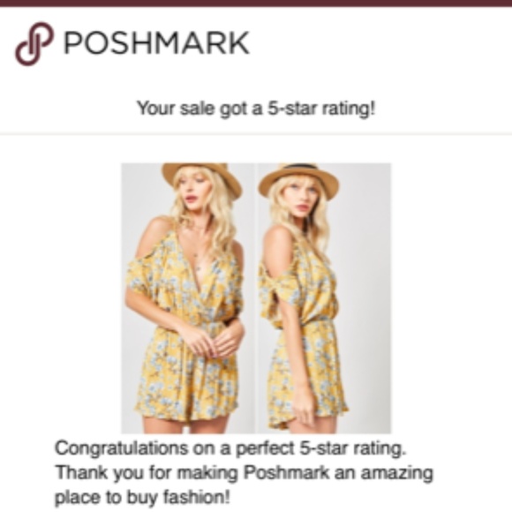Click the word 'Congratulations' in the message
This screenshot has width=512, height=512.
[x=122, y=448]
